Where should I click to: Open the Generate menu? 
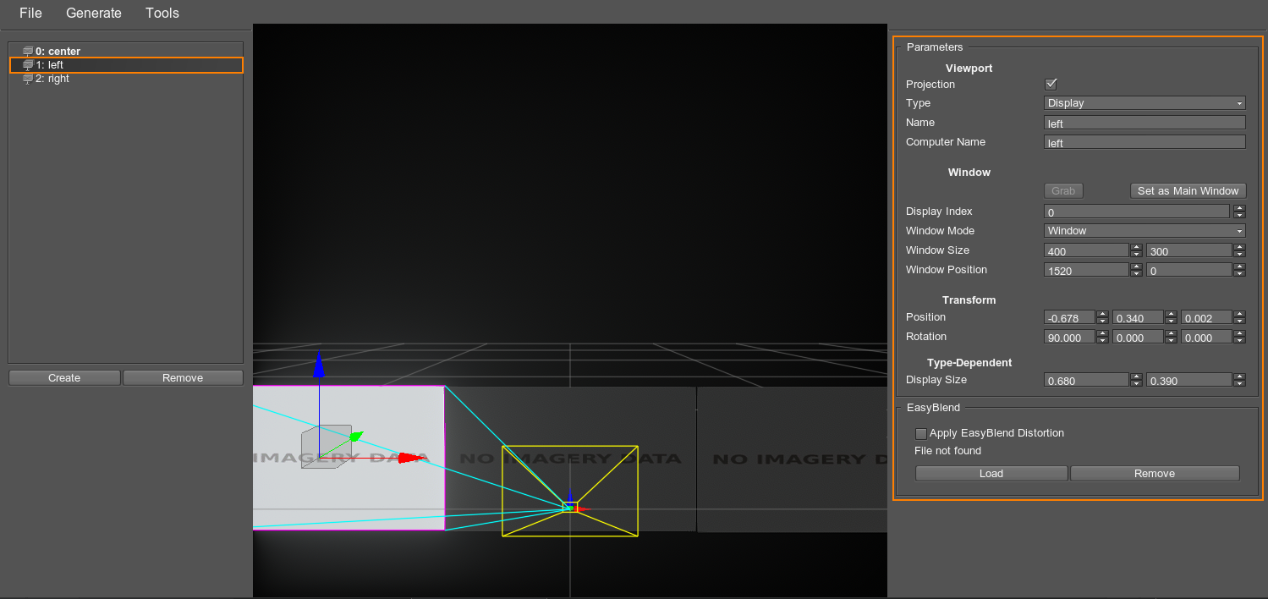click(x=94, y=13)
